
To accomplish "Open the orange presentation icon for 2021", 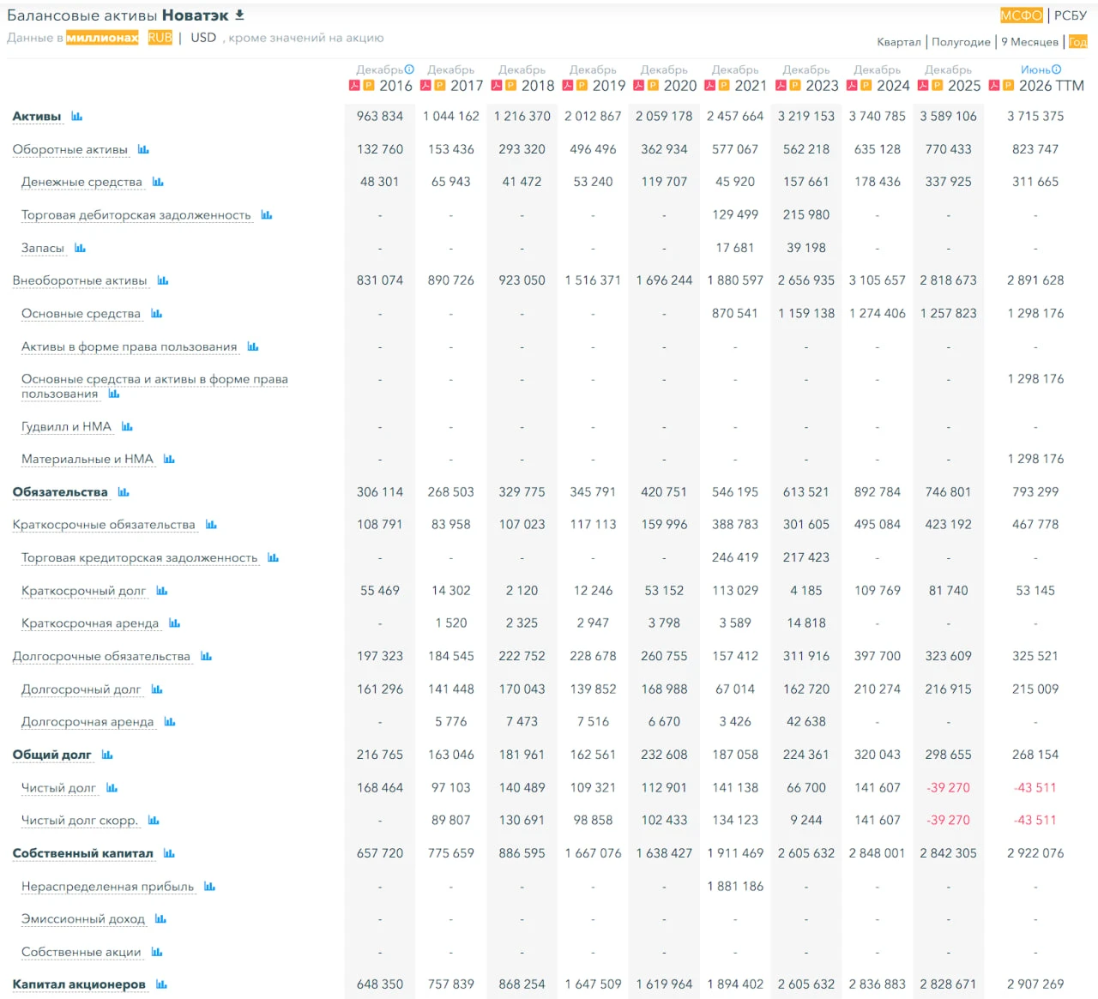I will click(x=725, y=86).
